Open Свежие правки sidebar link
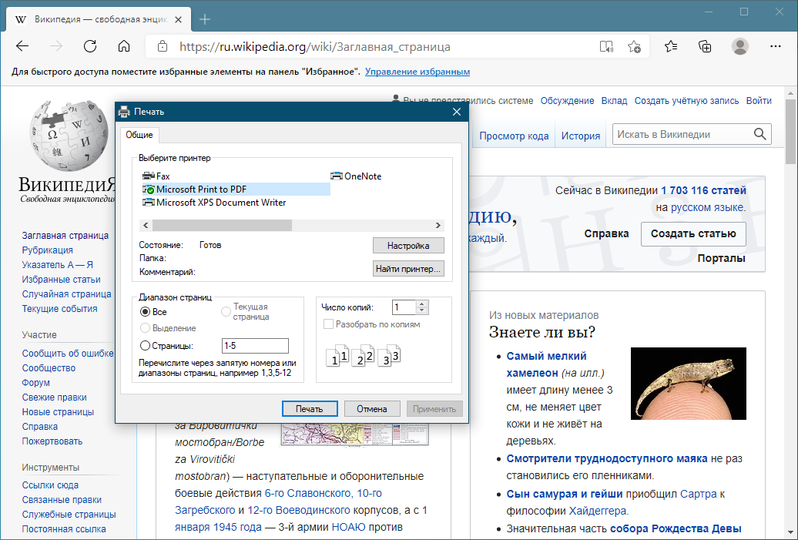798x540 pixels. pyautogui.click(x=55, y=397)
